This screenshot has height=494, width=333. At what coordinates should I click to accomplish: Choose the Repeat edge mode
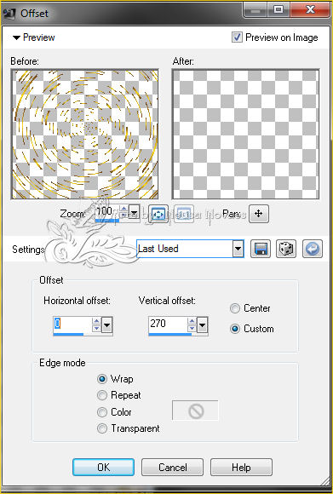click(102, 395)
